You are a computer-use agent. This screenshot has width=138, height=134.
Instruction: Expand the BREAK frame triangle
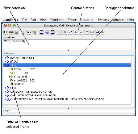coord(5,62)
